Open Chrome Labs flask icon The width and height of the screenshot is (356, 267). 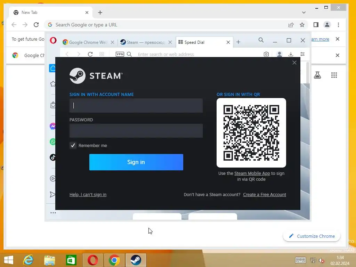(317, 75)
